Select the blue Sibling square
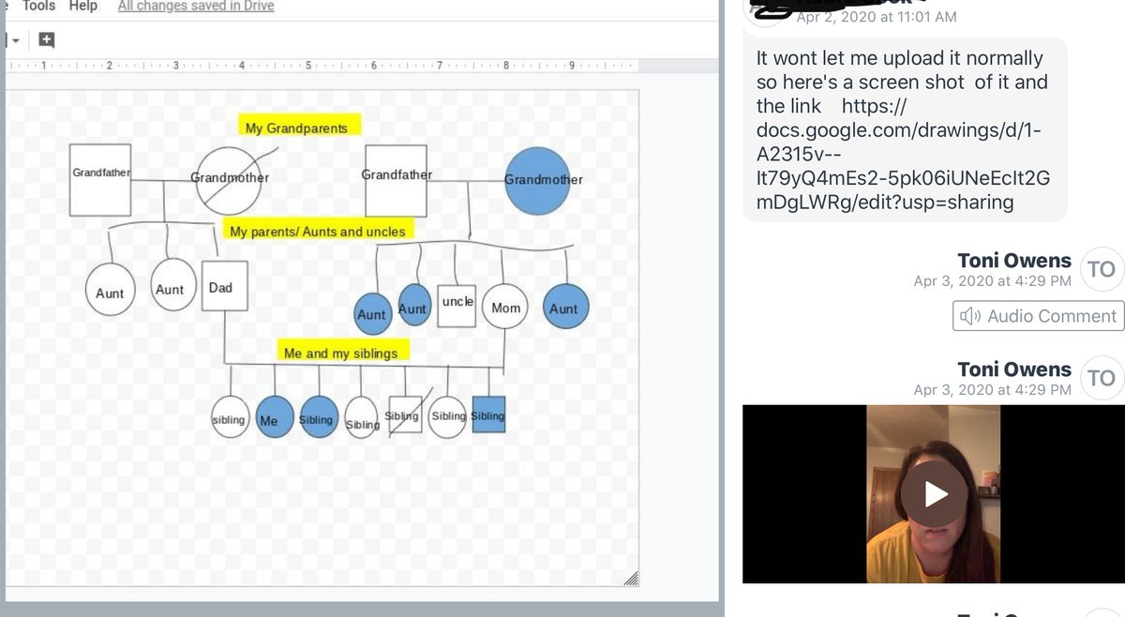1125x617 pixels. coord(488,414)
